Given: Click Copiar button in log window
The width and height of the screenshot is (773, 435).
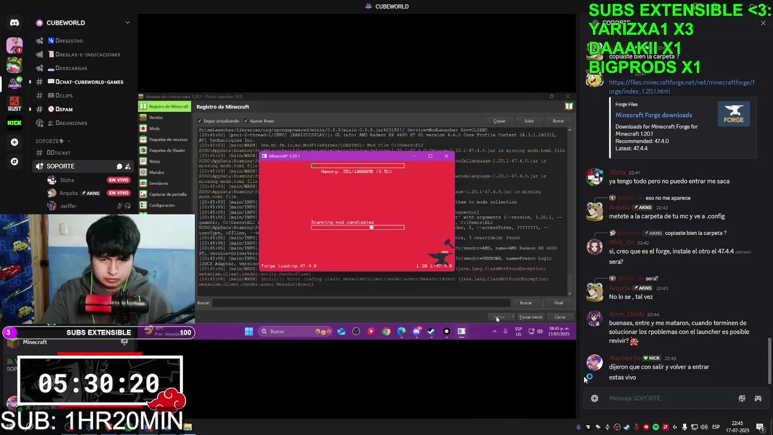Looking at the screenshot, I should pos(499,121).
